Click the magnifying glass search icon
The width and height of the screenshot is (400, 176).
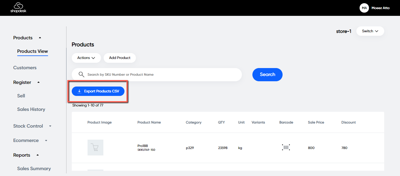(81, 75)
